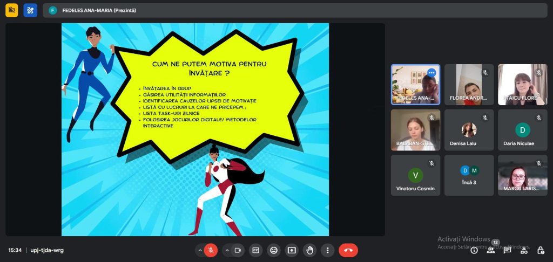This screenshot has width=553, height=262.
Task: Click the 'Încă 3' more participants tile
Action: (469, 175)
